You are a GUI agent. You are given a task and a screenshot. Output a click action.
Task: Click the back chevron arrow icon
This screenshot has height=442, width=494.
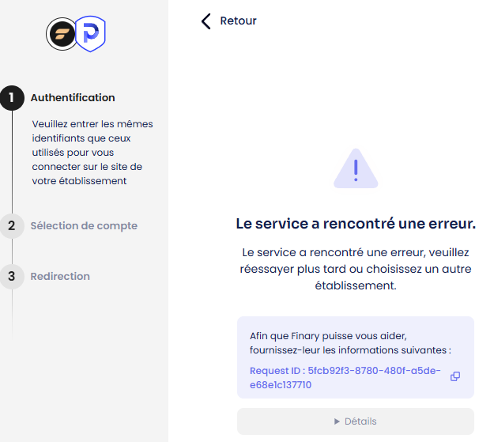pyautogui.click(x=206, y=21)
